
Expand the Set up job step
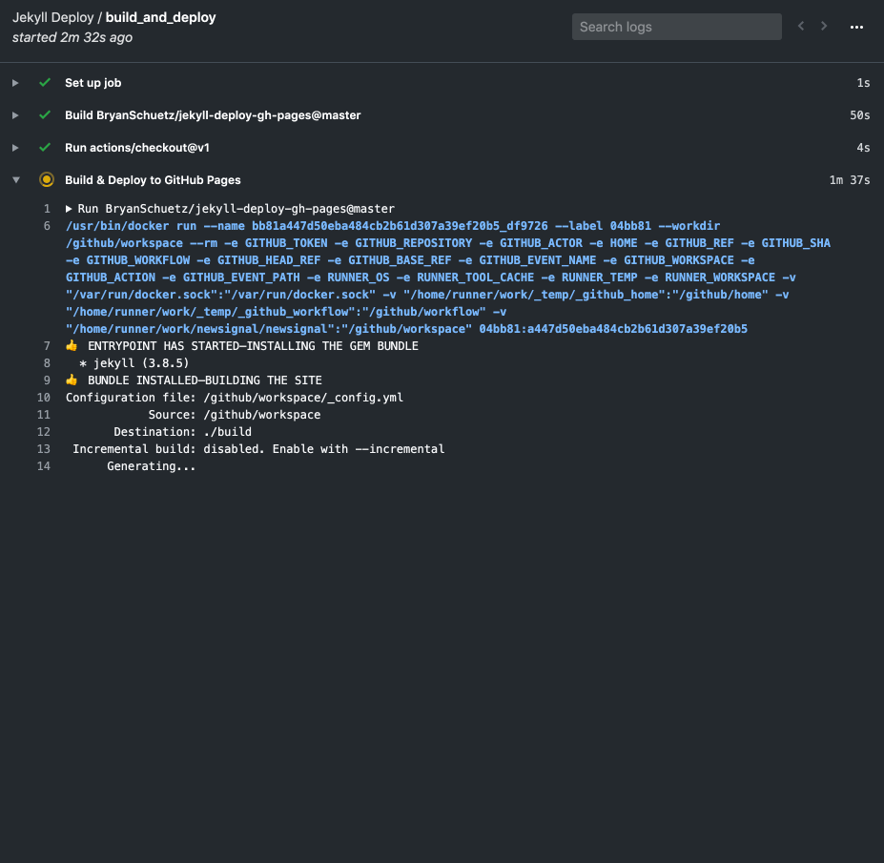(x=15, y=83)
